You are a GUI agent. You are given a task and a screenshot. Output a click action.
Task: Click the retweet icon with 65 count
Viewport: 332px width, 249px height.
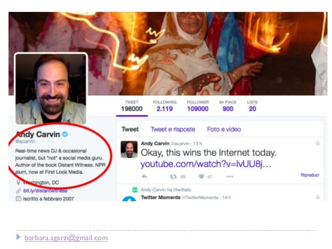[x=173, y=176]
